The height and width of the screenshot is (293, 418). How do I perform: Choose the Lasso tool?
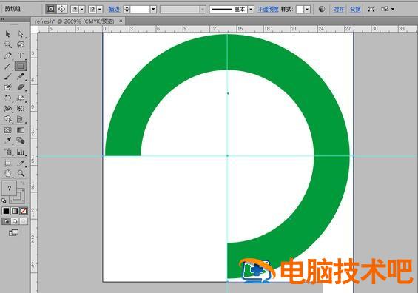(x=21, y=44)
